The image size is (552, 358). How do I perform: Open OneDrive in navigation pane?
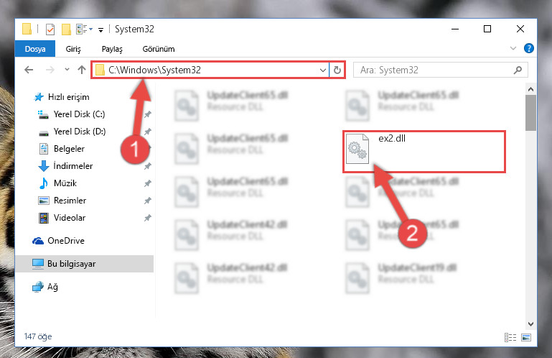[66, 241]
